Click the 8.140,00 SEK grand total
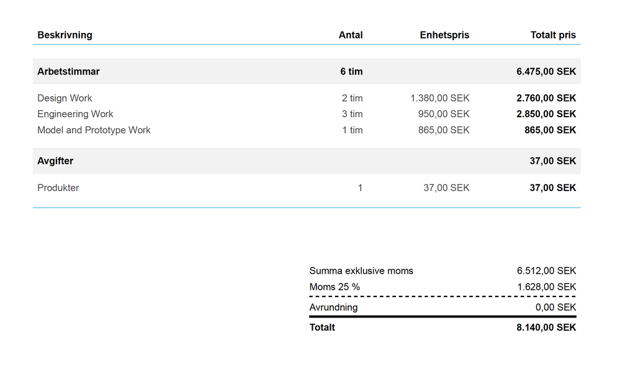Image resolution: width=620 pixels, height=366 pixels. click(546, 328)
